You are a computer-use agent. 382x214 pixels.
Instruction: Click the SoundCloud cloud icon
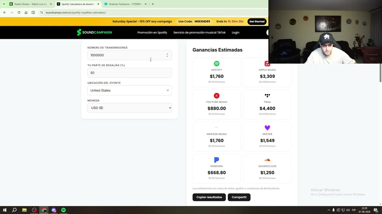click(267, 160)
